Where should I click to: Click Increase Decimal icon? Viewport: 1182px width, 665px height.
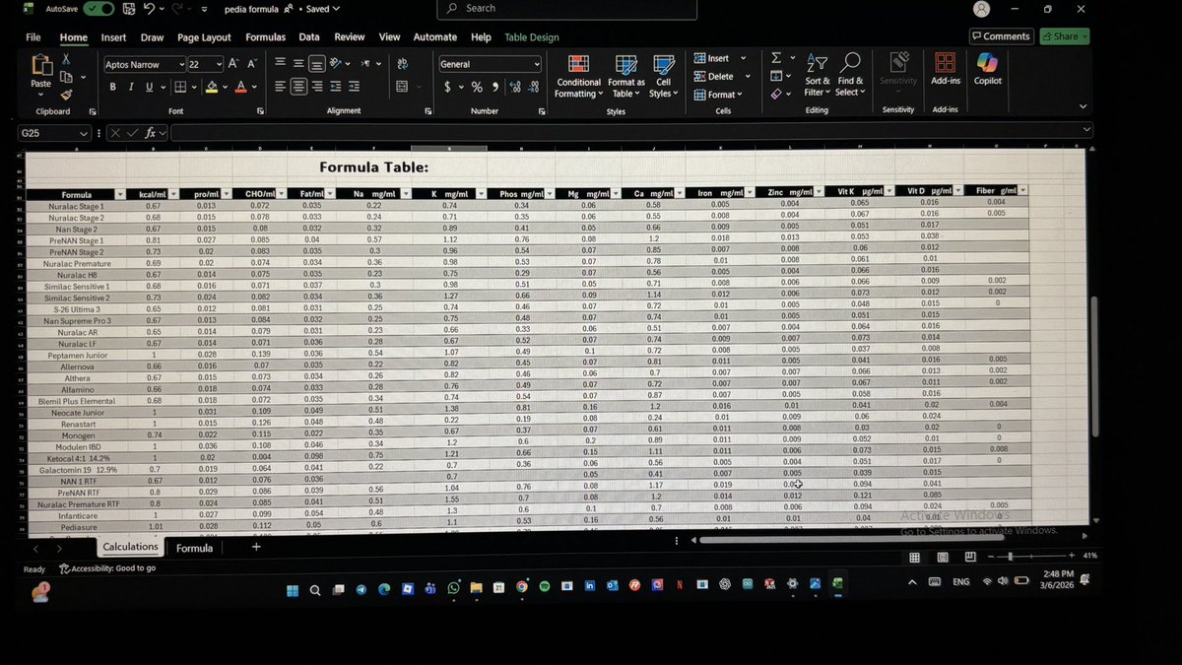(x=516, y=87)
